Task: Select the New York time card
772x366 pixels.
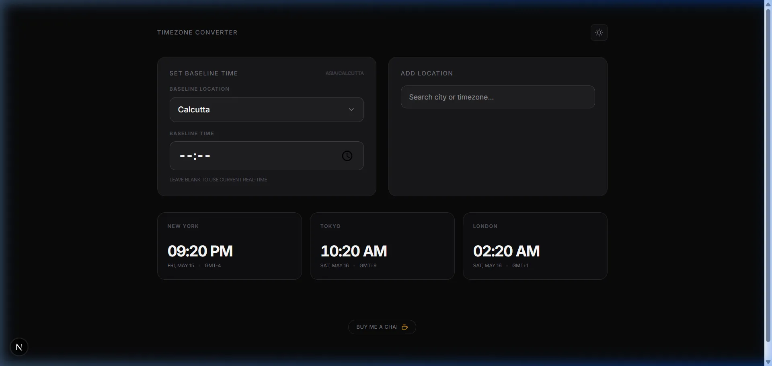Action: (229, 246)
